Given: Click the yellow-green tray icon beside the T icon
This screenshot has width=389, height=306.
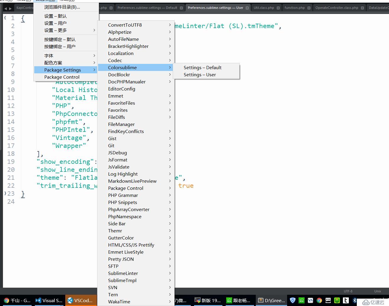Looking at the screenshot, I should tap(337, 300).
